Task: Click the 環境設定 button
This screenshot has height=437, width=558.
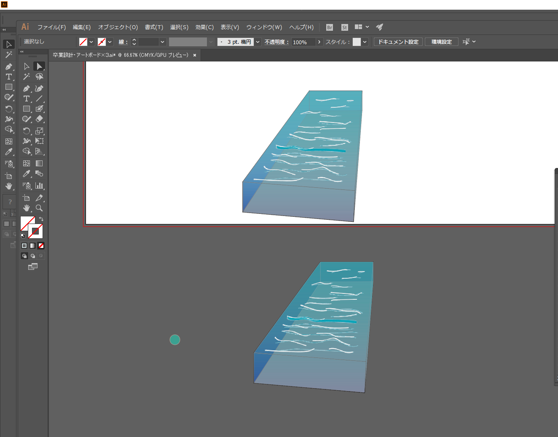Action: click(x=441, y=42)
